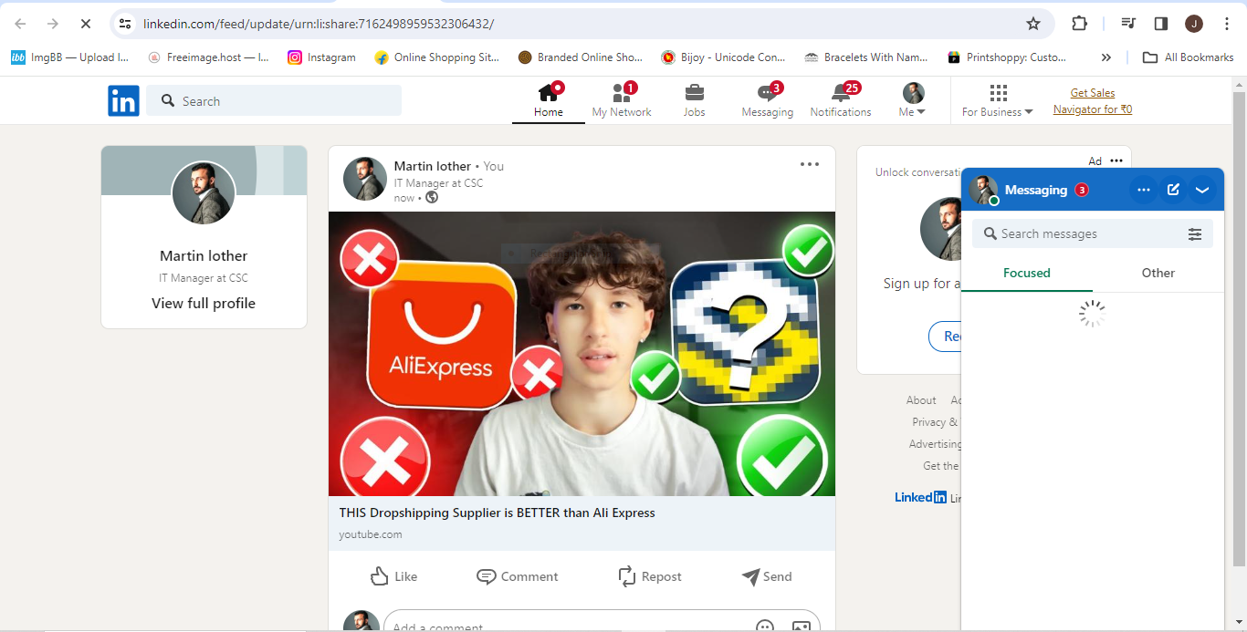Open Chrome profile J avatar
1247x632 pixels.
(x=1194, y=24)
